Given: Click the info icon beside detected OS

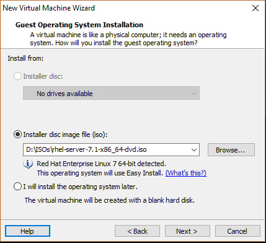Looking at the screenshot, I should click(x=28, y=164).
